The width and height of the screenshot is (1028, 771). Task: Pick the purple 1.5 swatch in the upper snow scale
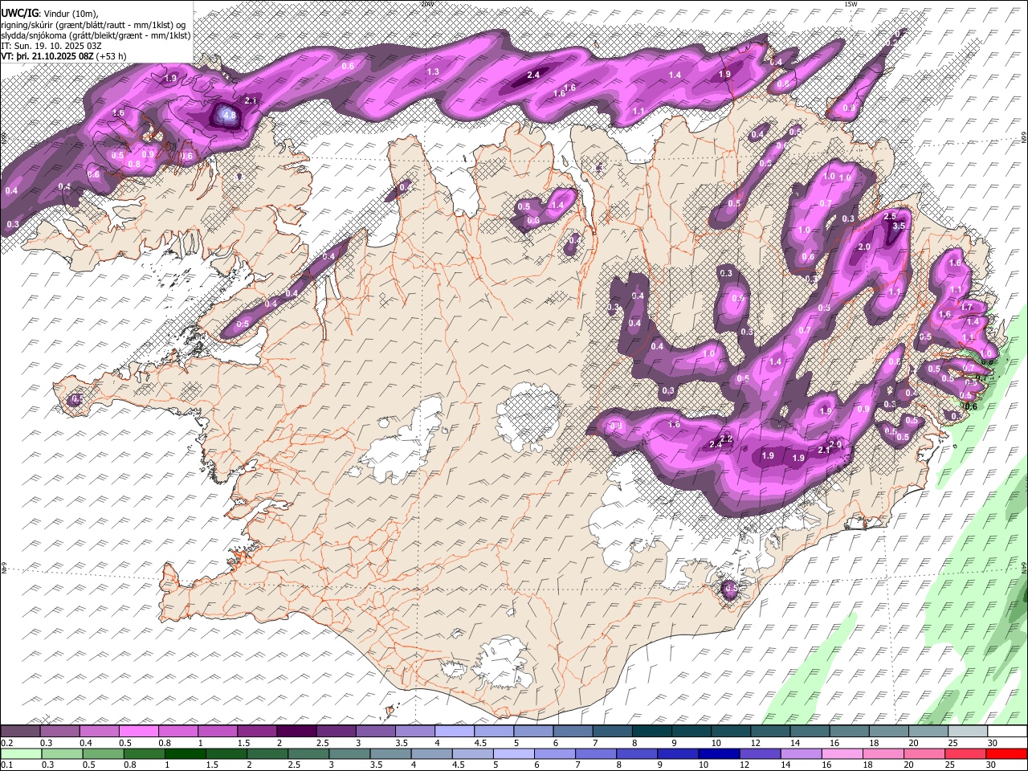click(x=257, y=731)
